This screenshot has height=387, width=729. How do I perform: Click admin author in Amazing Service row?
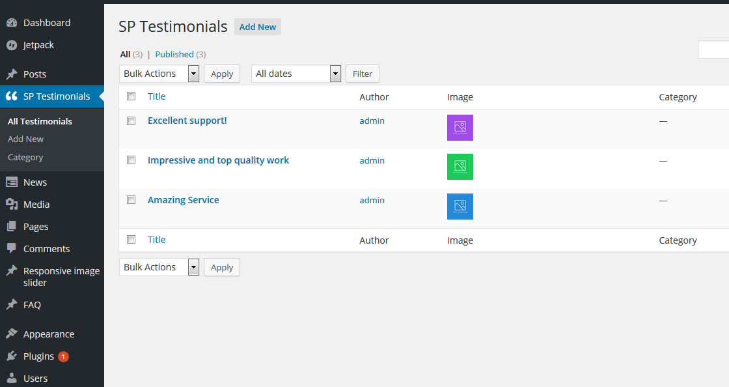click(372, 201)
